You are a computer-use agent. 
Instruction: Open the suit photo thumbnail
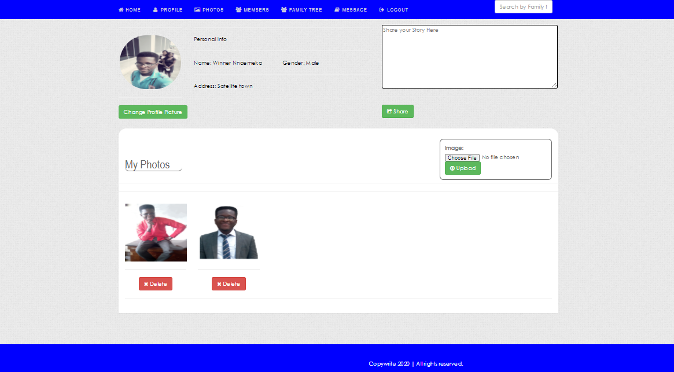[x=229, y=233]
